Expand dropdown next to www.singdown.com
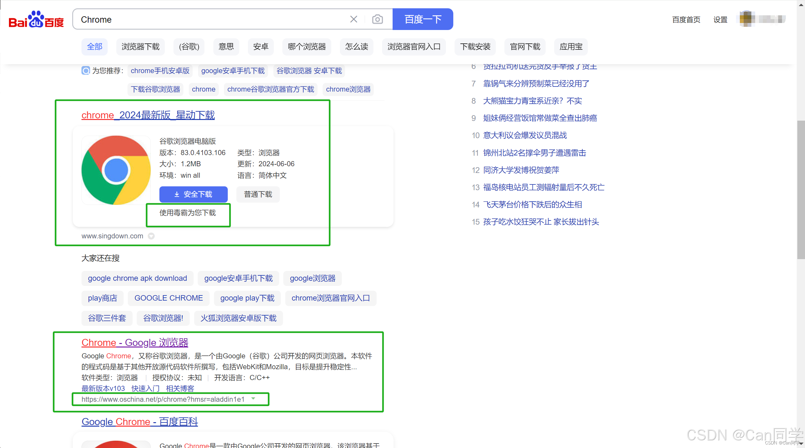805x448 pixels. point(151,236)
